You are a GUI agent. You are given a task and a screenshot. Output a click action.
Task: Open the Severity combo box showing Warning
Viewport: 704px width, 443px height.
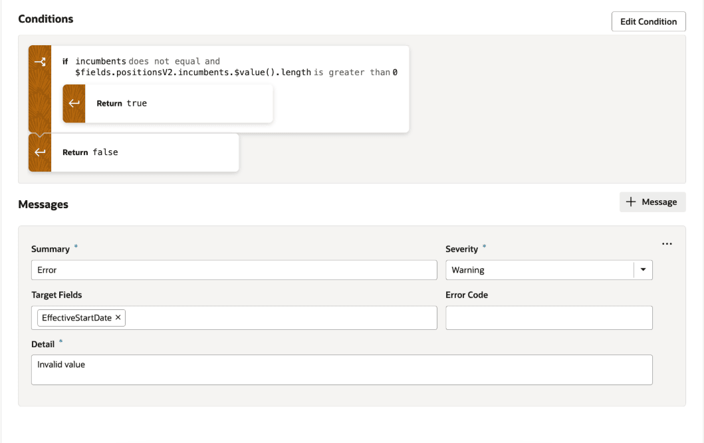tap(540, 270)
